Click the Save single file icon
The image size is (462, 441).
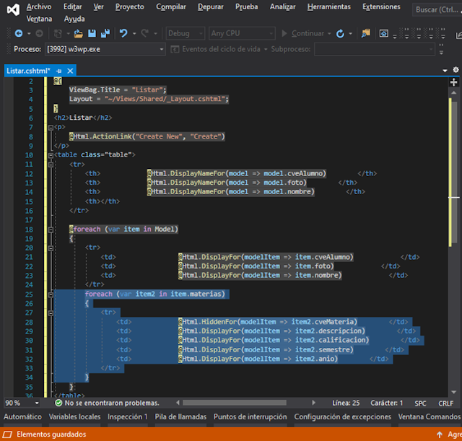click(x=92, y=33)
